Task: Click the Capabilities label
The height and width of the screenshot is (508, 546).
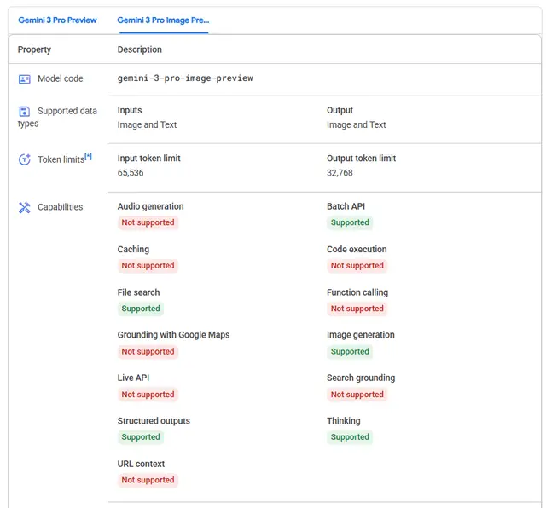Action: coord(61,207)
